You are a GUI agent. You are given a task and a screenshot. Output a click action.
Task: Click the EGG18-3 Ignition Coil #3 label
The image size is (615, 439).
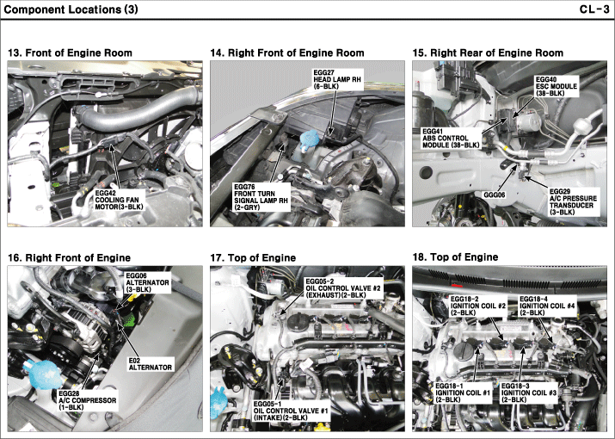pos(529,392)
